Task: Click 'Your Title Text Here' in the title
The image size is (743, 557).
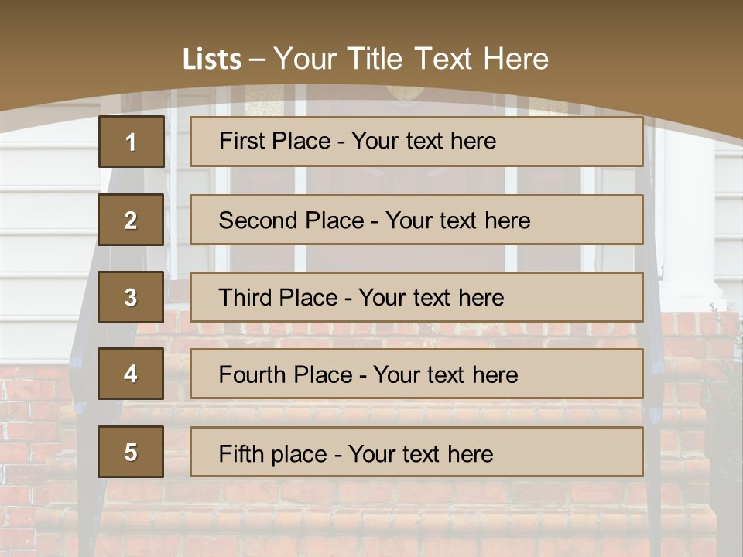Action: (411, 60)
